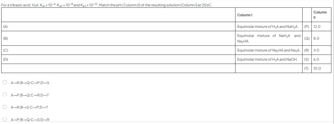Click the tribasic acid question text
The height and width of the screenshot is (124, 334).
(107, 4)
